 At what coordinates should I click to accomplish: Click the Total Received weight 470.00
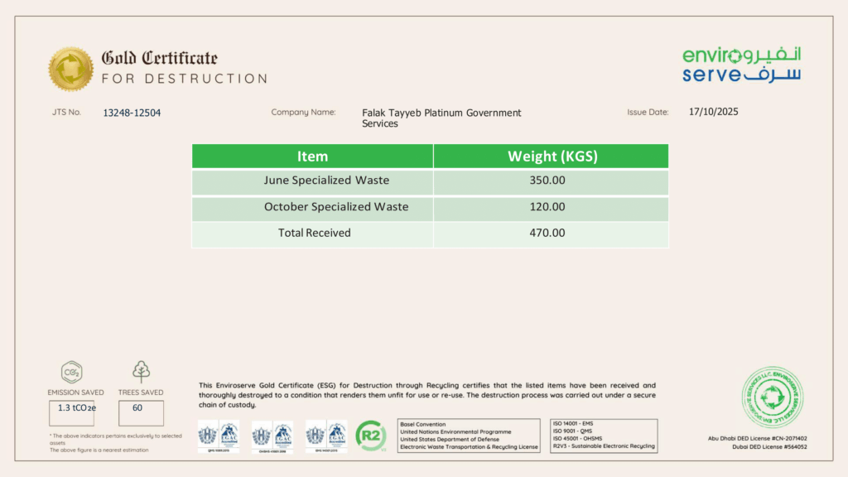click(547, 234)
